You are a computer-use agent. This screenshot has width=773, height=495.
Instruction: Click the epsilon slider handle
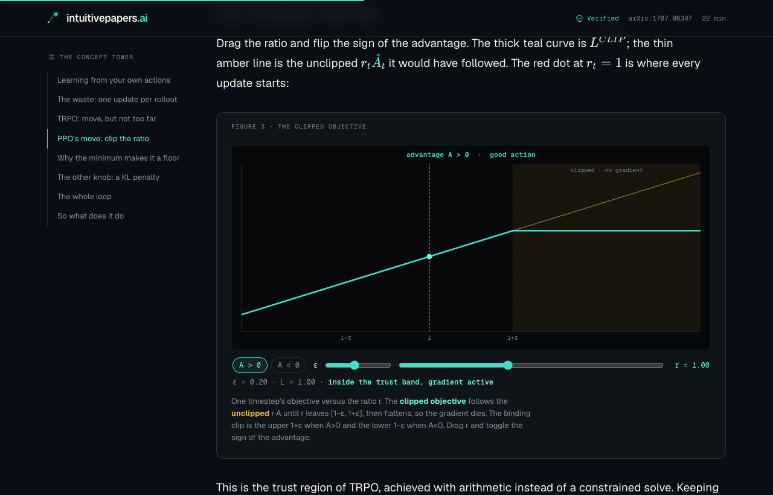coord(354,365)
